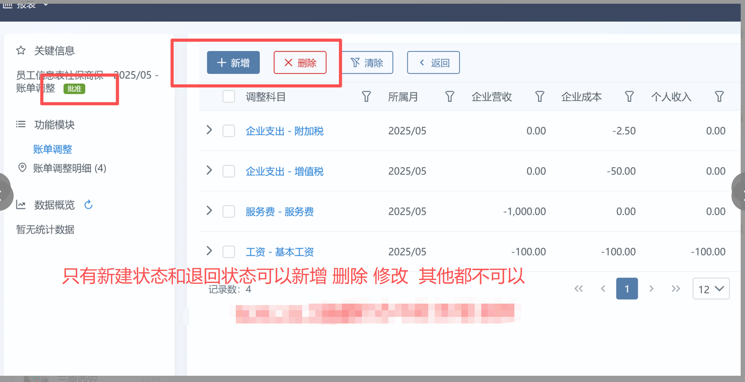Open the page size dropdown showing 12
This screenshot has height=382, width=745.
(x=711, y=289)
